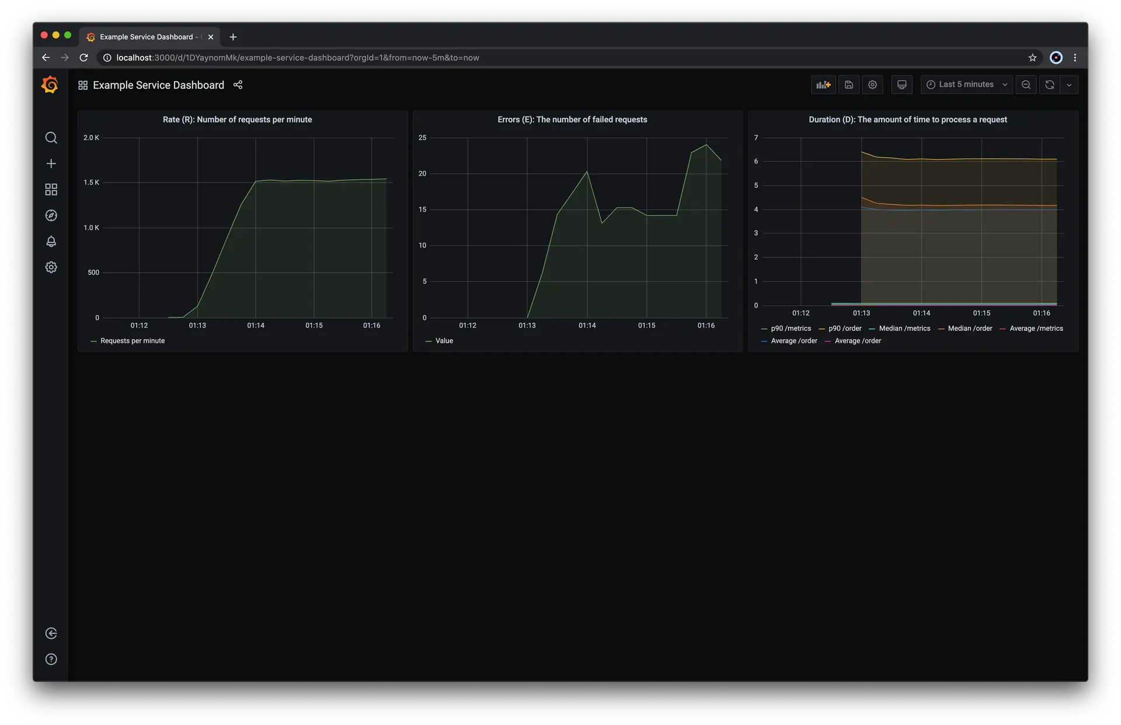The width and height of the screenshot is (1121, 725).
Task: Click the Value legend color swatch
Action: point(429,341)
